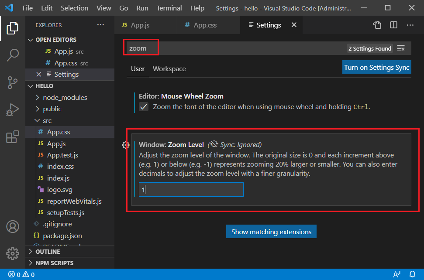
Task: Select App.css file in src folder
Action: tap(70, 132)
